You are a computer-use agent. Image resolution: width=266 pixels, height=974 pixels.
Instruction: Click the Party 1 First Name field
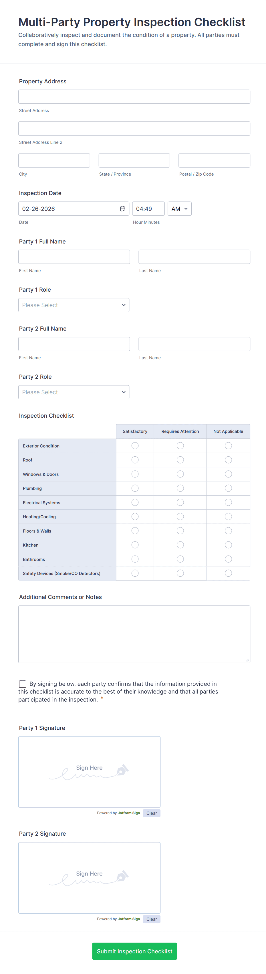pos(74,257)
